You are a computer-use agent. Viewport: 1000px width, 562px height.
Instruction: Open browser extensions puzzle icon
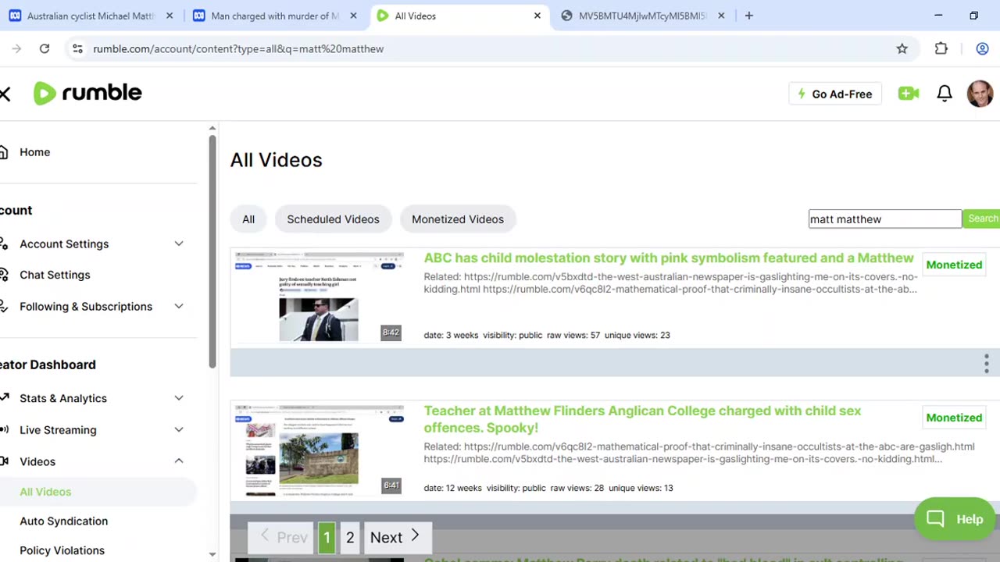941,48
